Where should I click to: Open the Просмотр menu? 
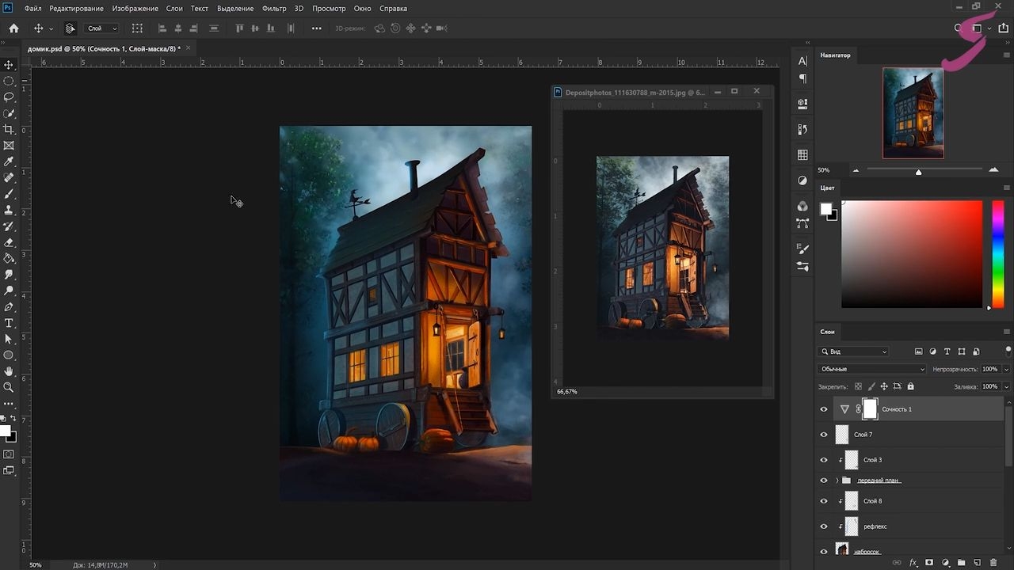coord(329,9)
